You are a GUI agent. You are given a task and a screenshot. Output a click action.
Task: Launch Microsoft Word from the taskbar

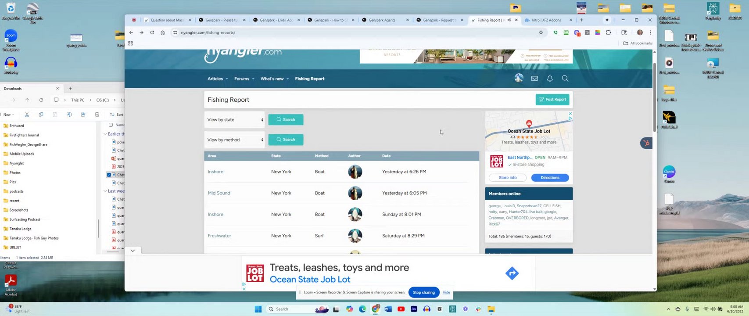[388, 309]
